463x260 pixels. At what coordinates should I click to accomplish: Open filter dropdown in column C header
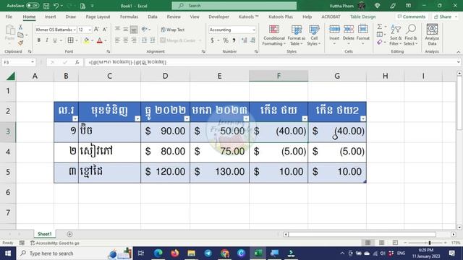click(x=137, y=118)
